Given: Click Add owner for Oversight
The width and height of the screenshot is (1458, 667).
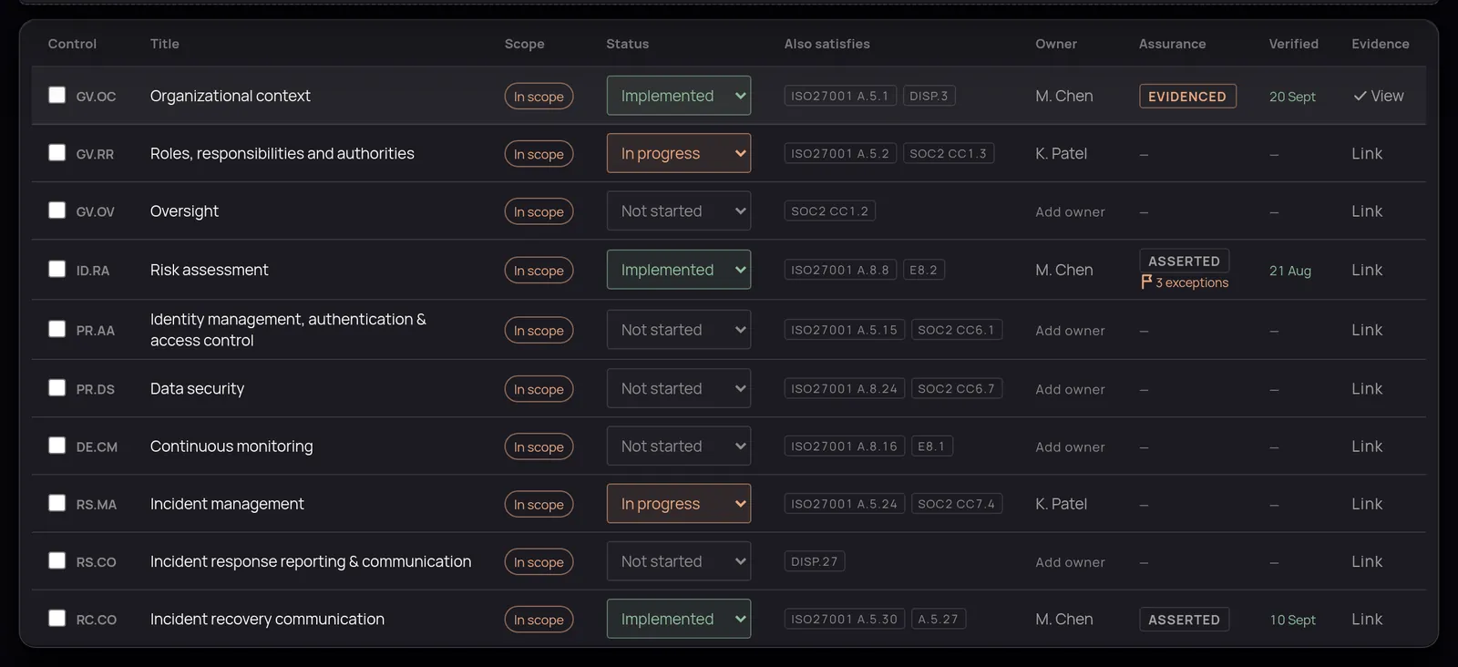Looking at the screenshot, I should [1070, 211].
